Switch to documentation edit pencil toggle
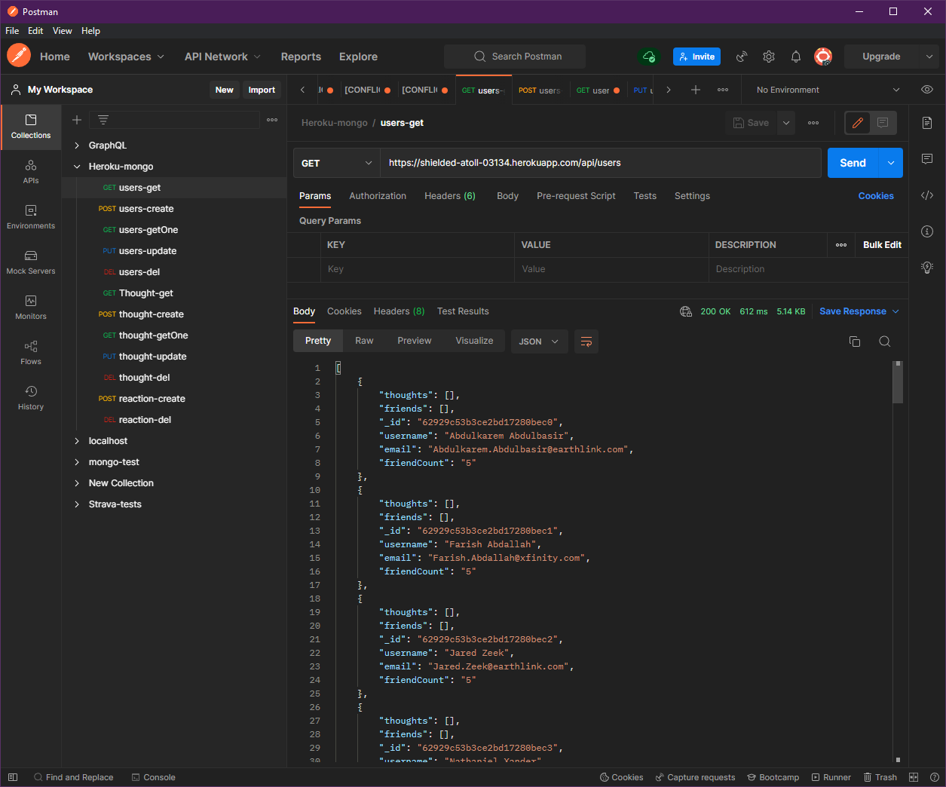Screen dimensions: 946x787 (x=857, y=122)
